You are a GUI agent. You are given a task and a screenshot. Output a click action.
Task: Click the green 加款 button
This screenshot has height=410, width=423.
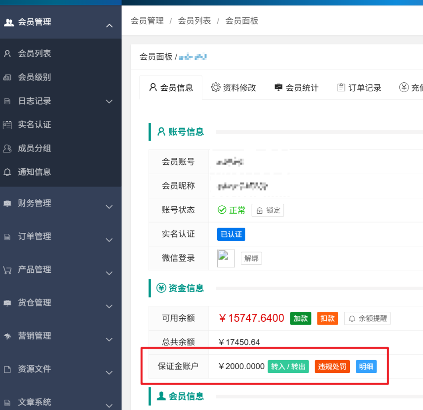(301, 318)
